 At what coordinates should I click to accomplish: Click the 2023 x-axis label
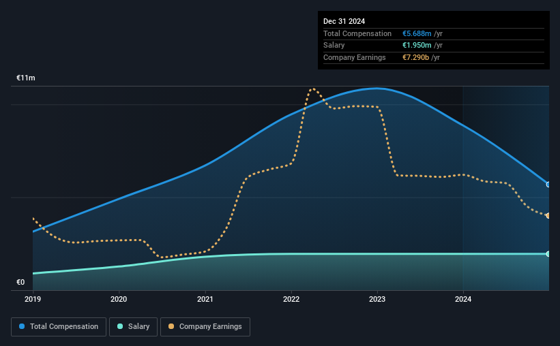coord(377,299)
